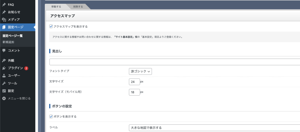
Task: Click the 見出し section heading
Action: click(x=57, y=51)
